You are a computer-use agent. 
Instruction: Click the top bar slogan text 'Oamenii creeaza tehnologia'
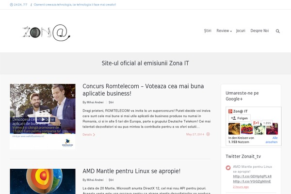coord(75,5)
